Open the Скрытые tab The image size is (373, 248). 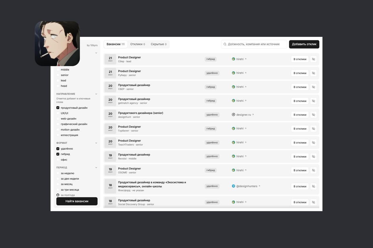click(159, 44)
